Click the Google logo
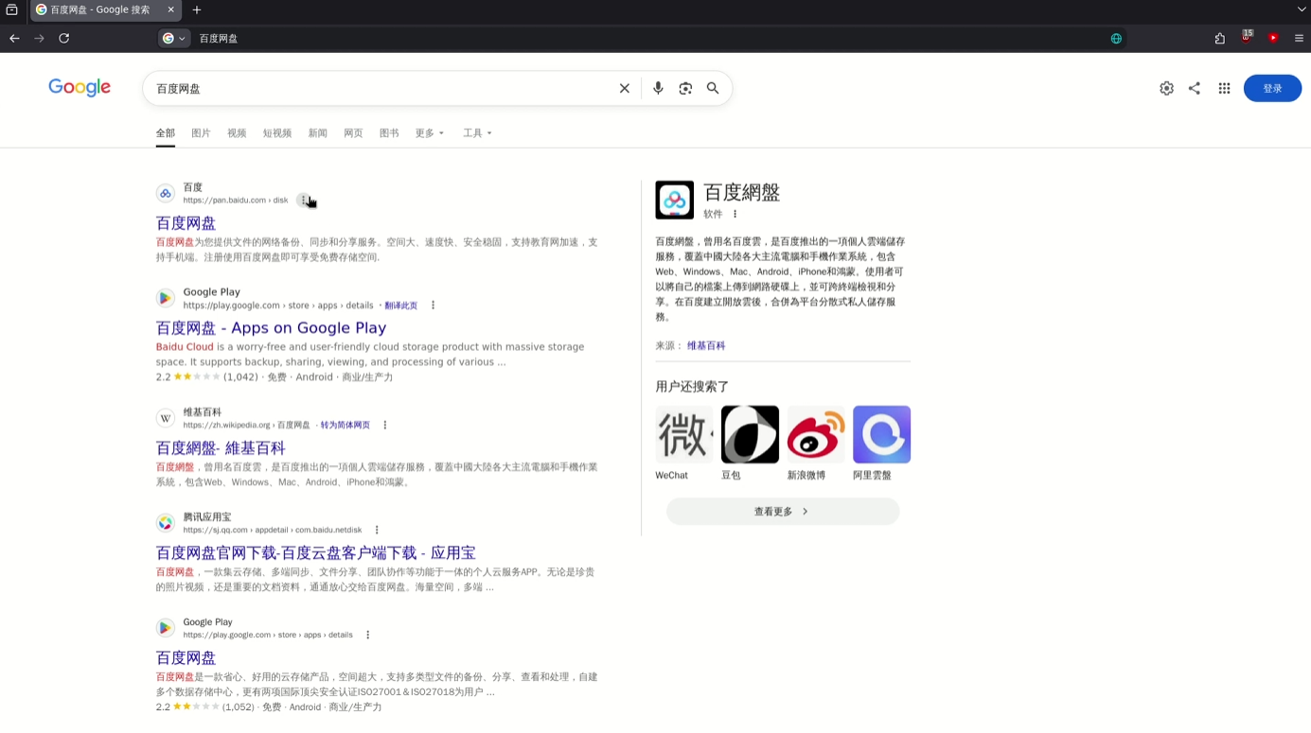This screenshot has height=733, width=1311. [x=80, y=87]
